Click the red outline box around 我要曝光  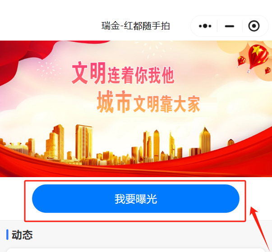click(x=135, y=201)
